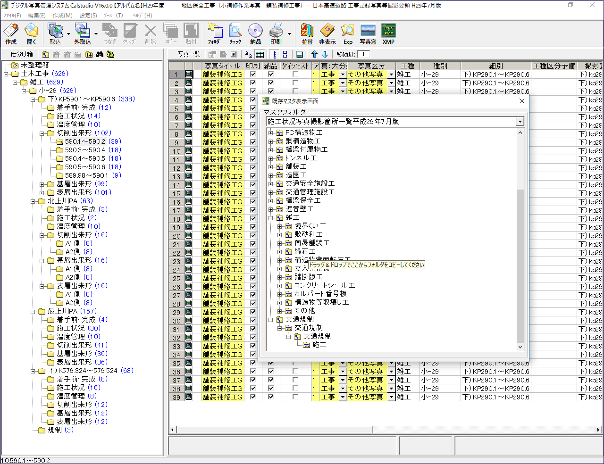Open the ツール(T) menu
The image size is (604, 464).
tap(113, 15)
